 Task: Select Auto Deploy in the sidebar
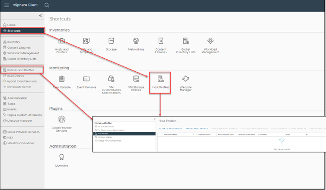pos(13,76)
